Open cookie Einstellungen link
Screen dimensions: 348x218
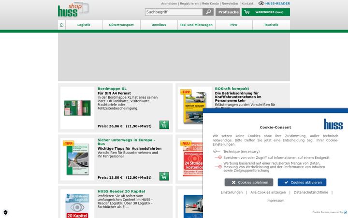click(232, 192)
